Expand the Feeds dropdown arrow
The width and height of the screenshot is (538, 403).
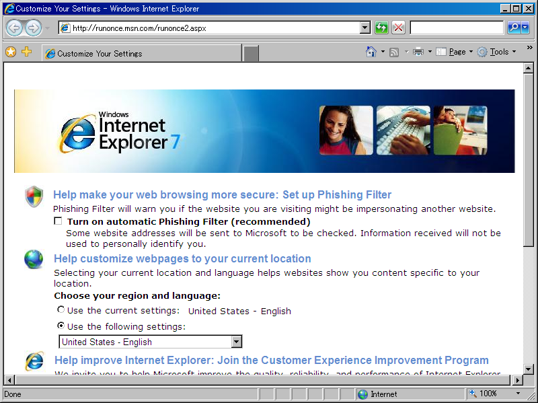coord(407,52)
